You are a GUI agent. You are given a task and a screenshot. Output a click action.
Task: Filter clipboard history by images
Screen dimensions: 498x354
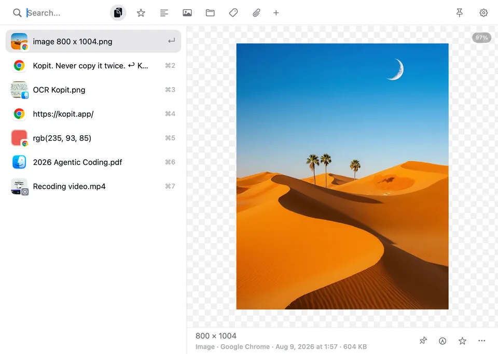[187, 13]
